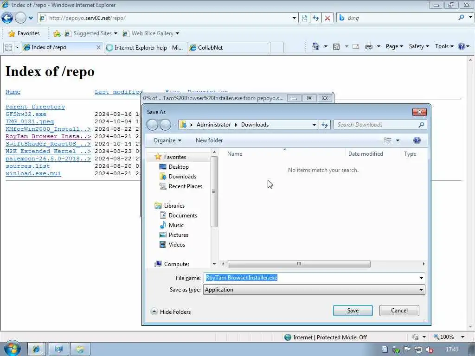Image resolution: width=475 pixels, height=356 pixels.
Task: Open the Safety menu
Action: 419,46
